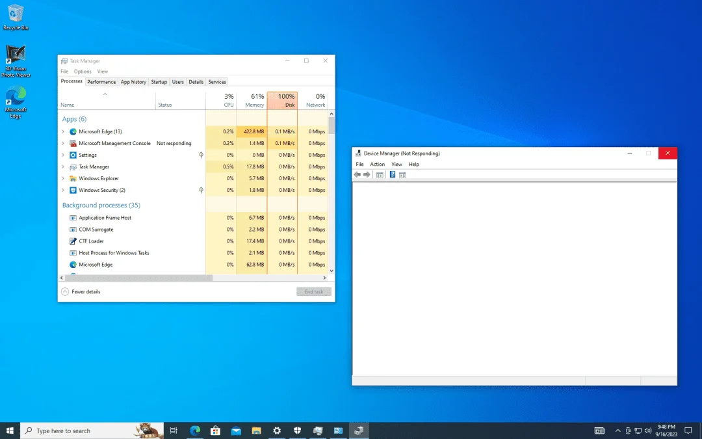
Task: Click the Back arrow in Device Manager toolbar
Action: pyautogui.click(x=357, y=175)
